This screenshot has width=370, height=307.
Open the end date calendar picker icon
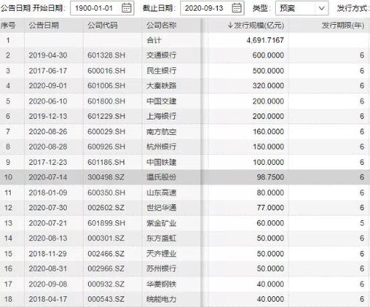tap(237, 8)
